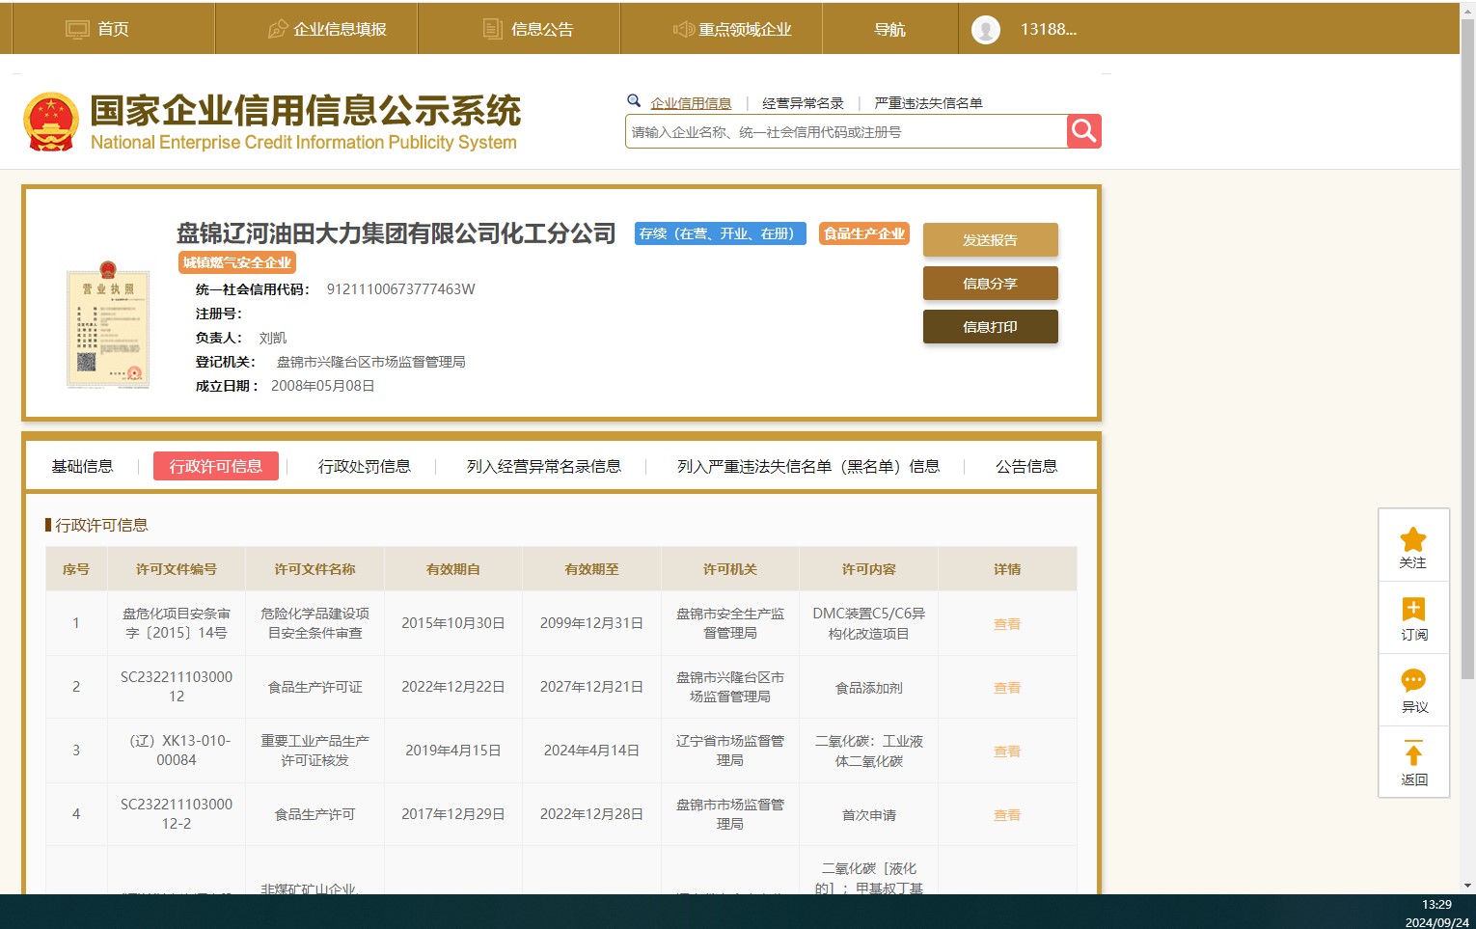Click the national emblem site logo
The image size is (1476, 929).
(x=51, y=123)
